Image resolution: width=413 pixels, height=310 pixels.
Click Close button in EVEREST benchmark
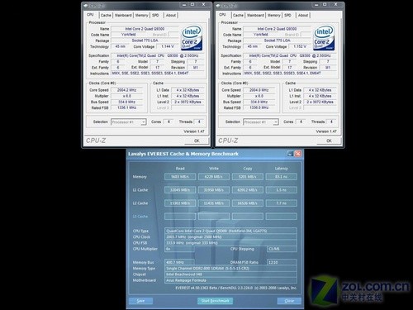(289, 301)
